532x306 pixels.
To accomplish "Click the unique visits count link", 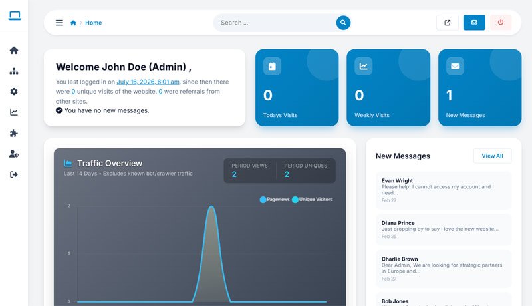I will (x=73, y=92).
